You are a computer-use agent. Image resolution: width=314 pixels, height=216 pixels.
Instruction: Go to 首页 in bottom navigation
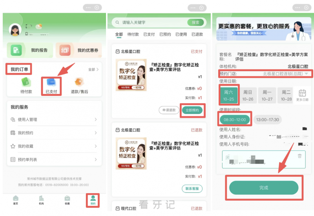coord(16,200)
